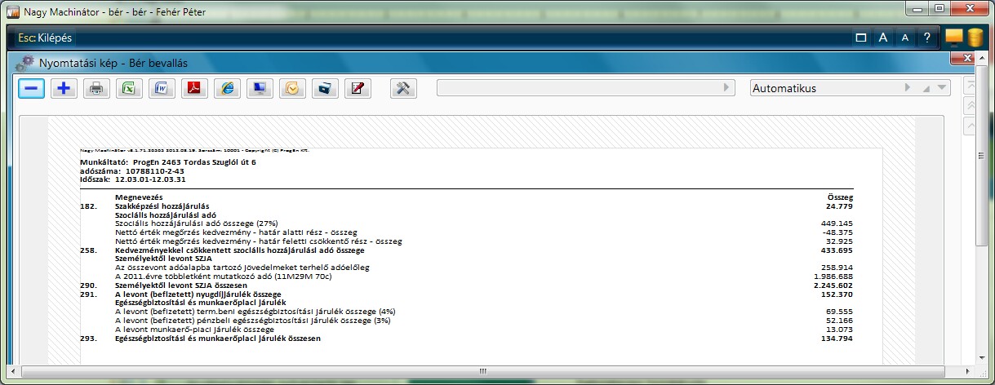Click the application icon in the title bar

(x=13, y=11)
